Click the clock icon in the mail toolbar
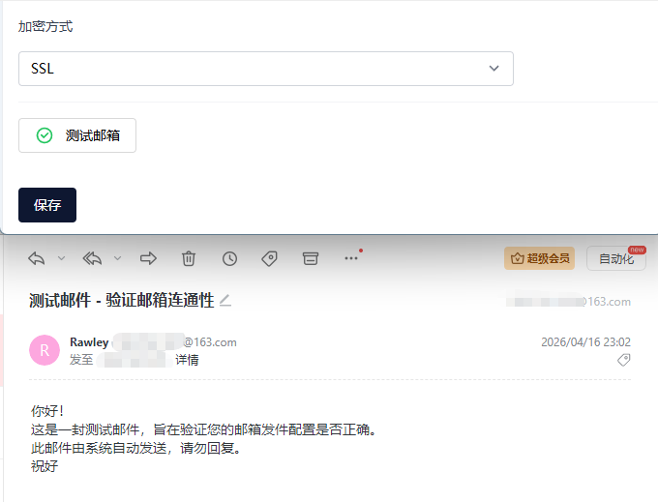The width and height of the screenshot is (658, 502). point(229,258)
